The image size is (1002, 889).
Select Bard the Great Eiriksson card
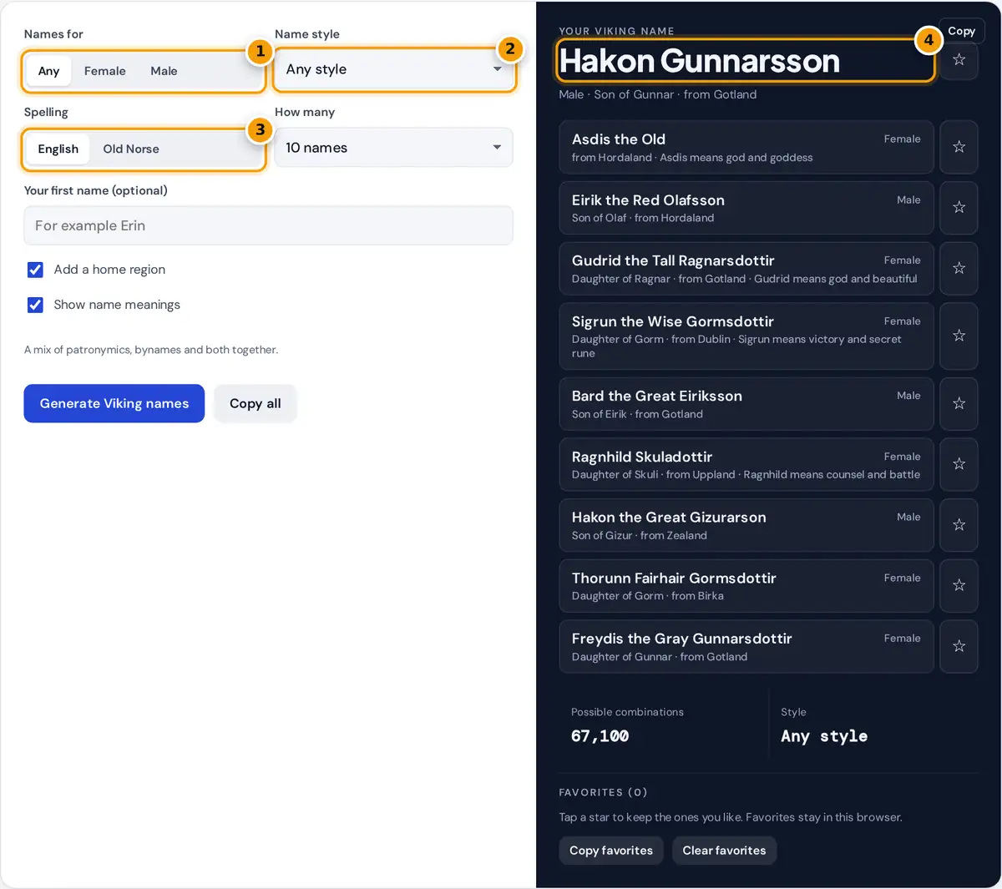pyautogui.click(x=746, y=404)
